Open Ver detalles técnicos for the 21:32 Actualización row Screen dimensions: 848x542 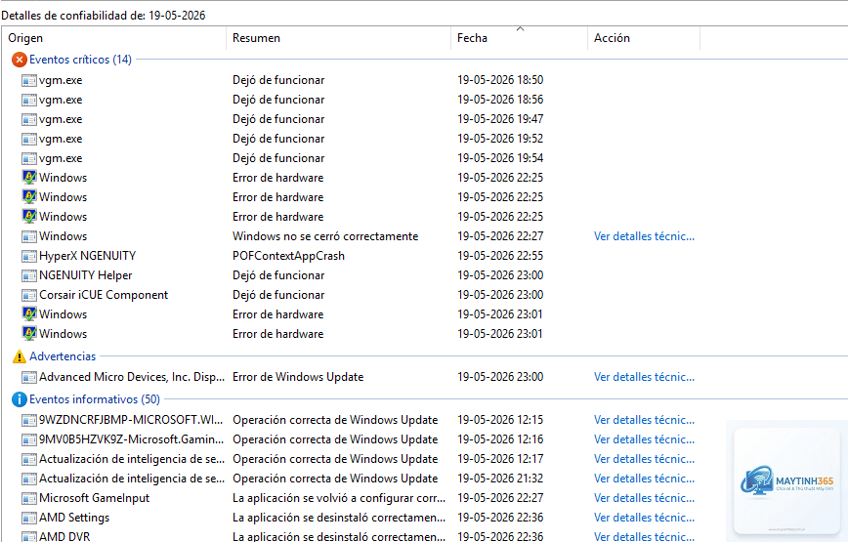pyautogui.click(x=644, y=479)
